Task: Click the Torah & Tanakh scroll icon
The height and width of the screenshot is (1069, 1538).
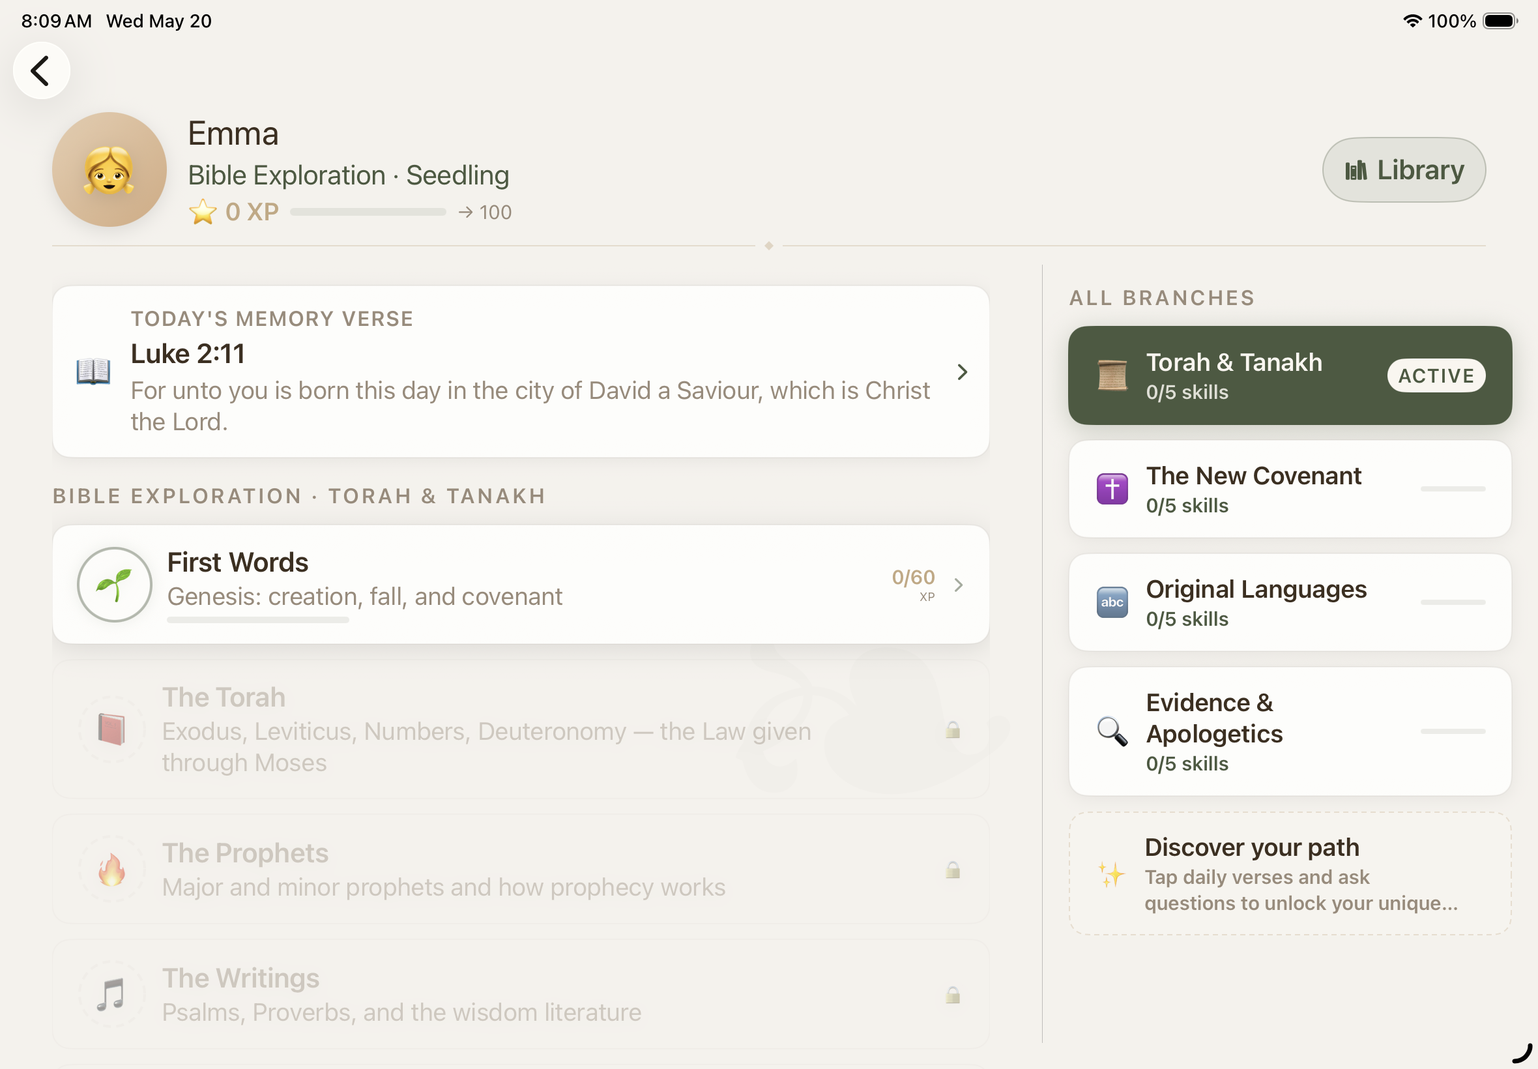Action: (1112, 375)
